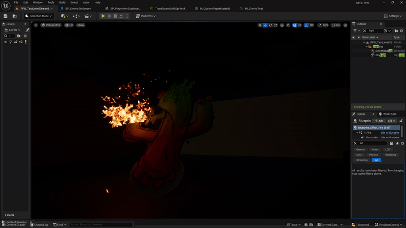Collapse the RPG_TestLevelStr world row

(364, 43)
